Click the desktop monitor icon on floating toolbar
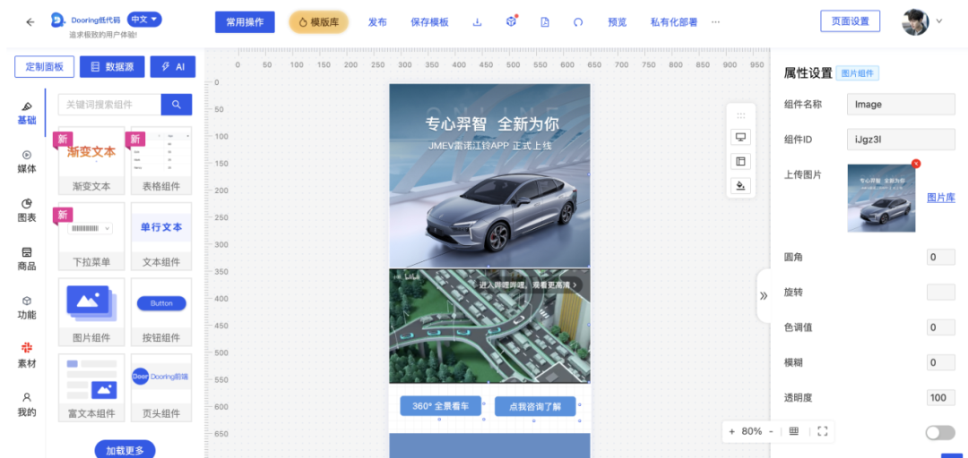 741,138
